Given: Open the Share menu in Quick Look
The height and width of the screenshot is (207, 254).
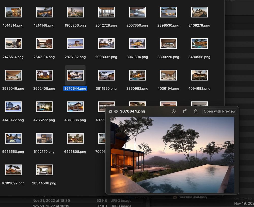Looking at the screenshot, I should click(196, 111).
